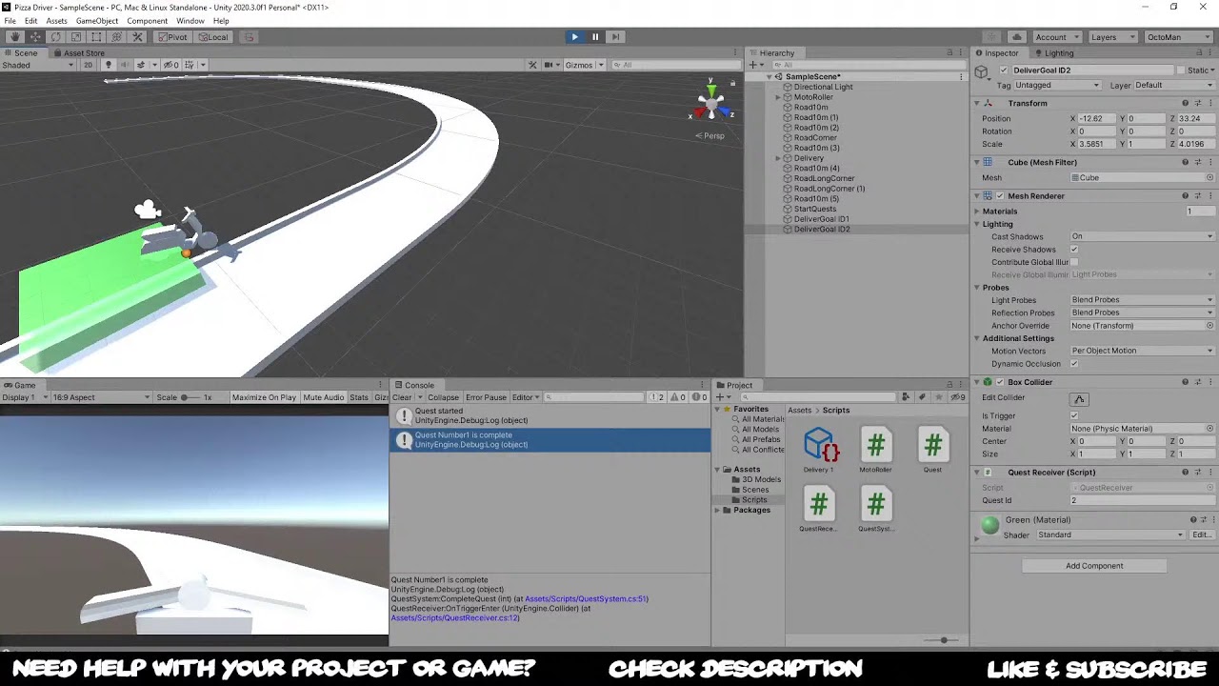Image resolution: width=1219 pixels, height=686 pixels.
Task: Expand the MotoRoller hierarchy item
Action: 778,97
